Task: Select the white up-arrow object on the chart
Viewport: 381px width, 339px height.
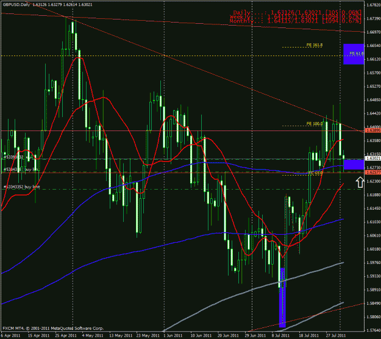Action: click(x=360, y=182)
